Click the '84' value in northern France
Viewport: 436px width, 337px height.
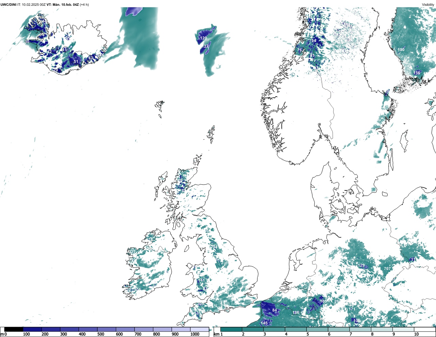click(275, 310)
